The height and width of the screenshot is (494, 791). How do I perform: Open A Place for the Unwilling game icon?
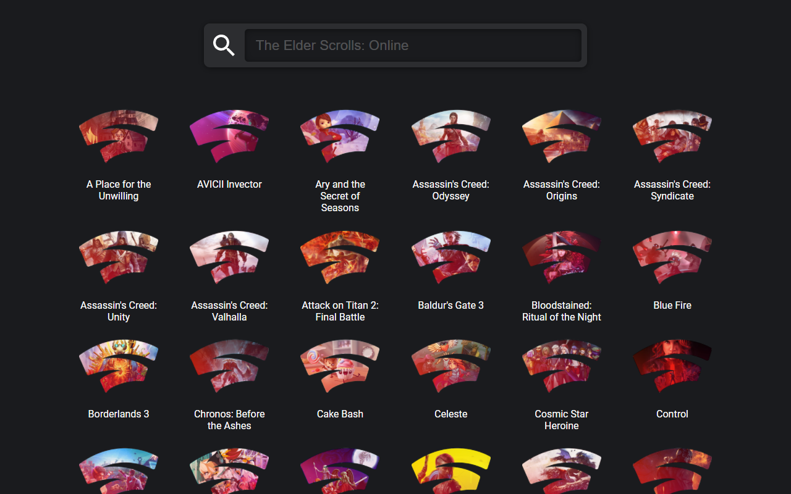pos(119,136)
